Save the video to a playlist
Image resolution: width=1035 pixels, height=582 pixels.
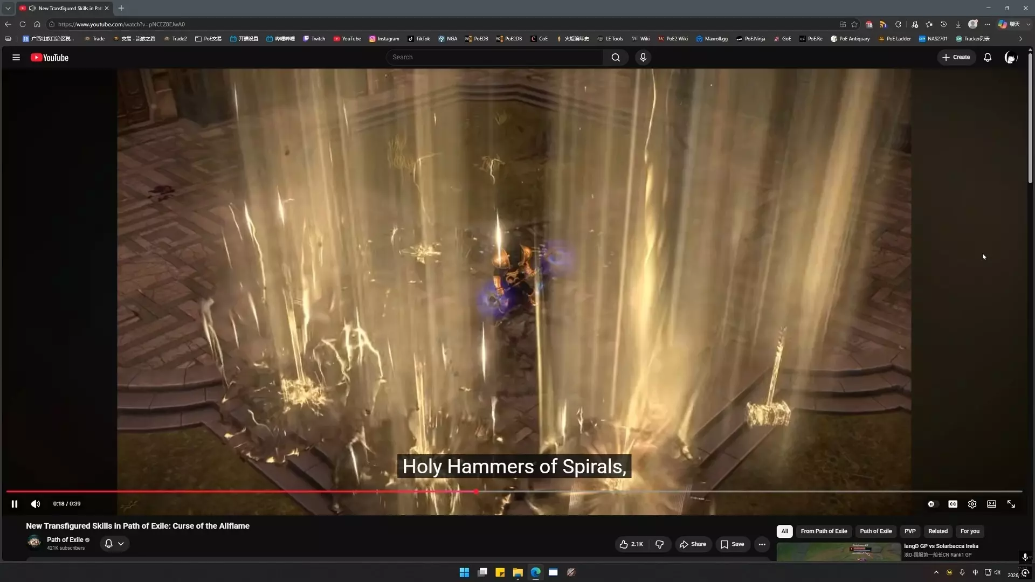733,544
